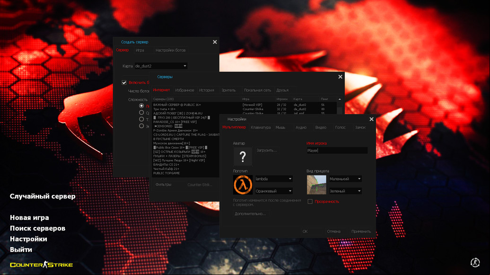Toggle the Прозрачность checkbox
The image size is (490, 275).
[x=310, y=201]
